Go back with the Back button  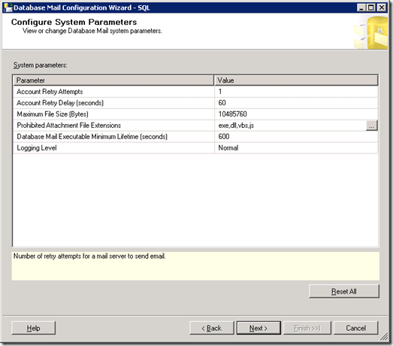pyautogui.click(x=212, y=328)
